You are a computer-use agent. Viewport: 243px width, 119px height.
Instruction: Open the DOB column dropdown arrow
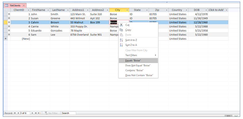206,10
